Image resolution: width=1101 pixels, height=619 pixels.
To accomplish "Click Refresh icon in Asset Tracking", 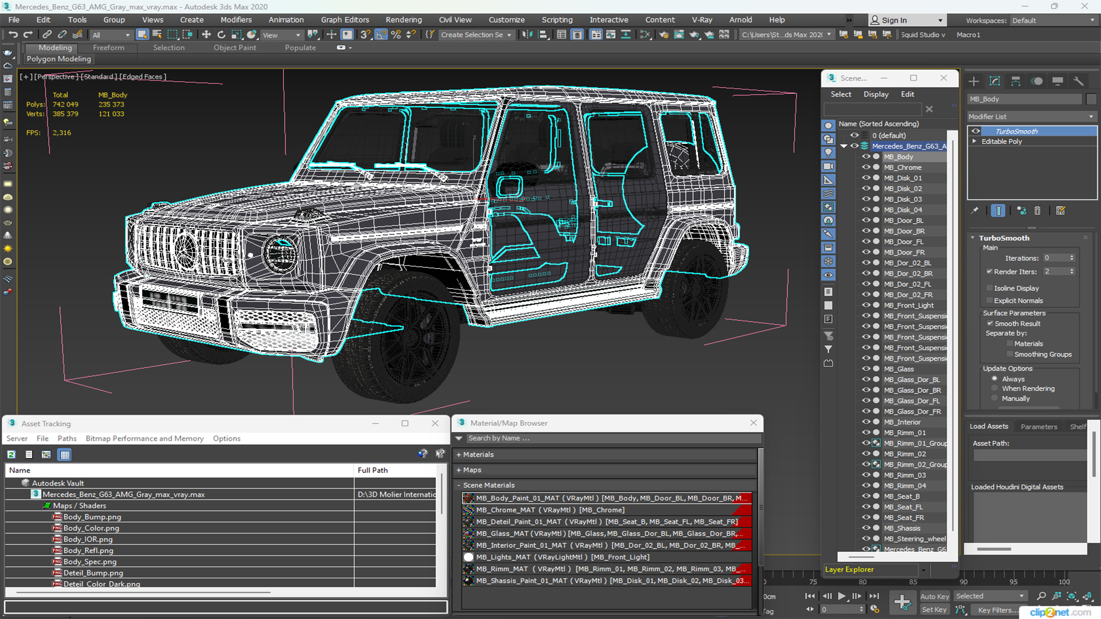I will [x=11, y=455].
